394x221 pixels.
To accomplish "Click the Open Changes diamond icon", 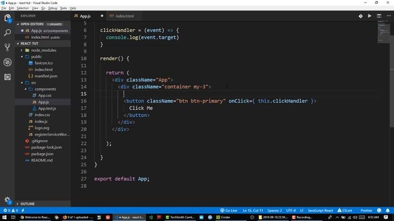I will tap(361, 16).
